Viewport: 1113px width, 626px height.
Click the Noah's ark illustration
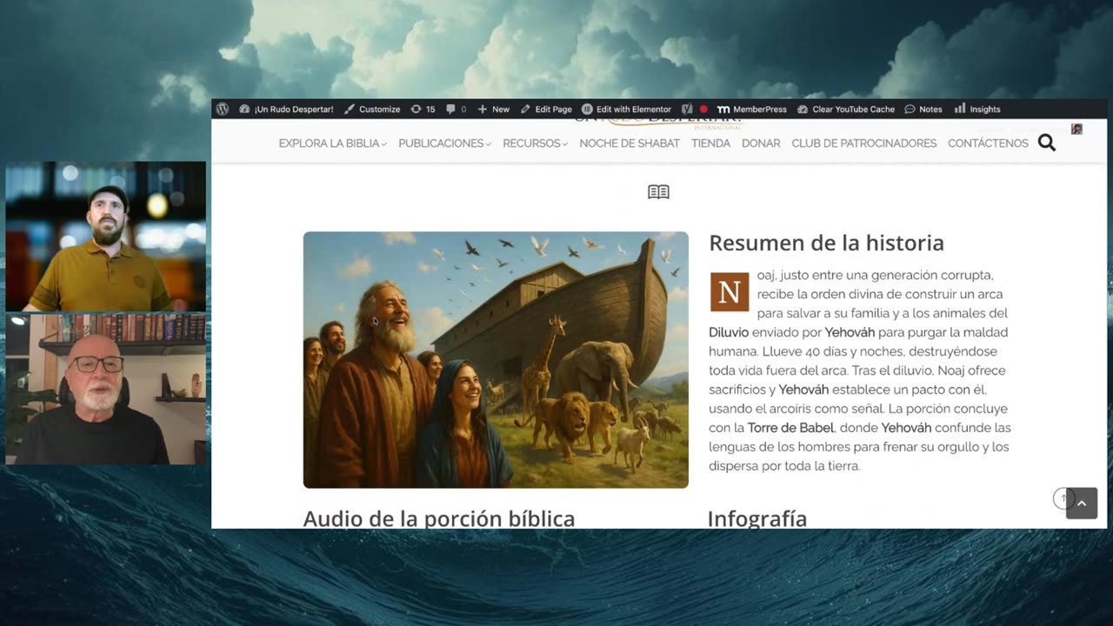click(x=496, y=359)
